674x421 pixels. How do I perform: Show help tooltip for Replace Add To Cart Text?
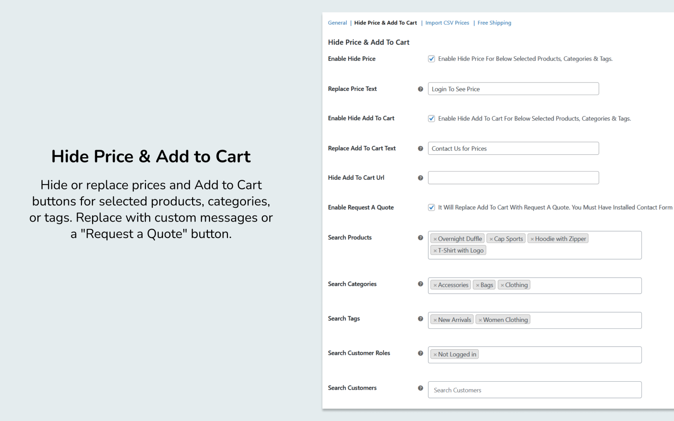(421, 149)
